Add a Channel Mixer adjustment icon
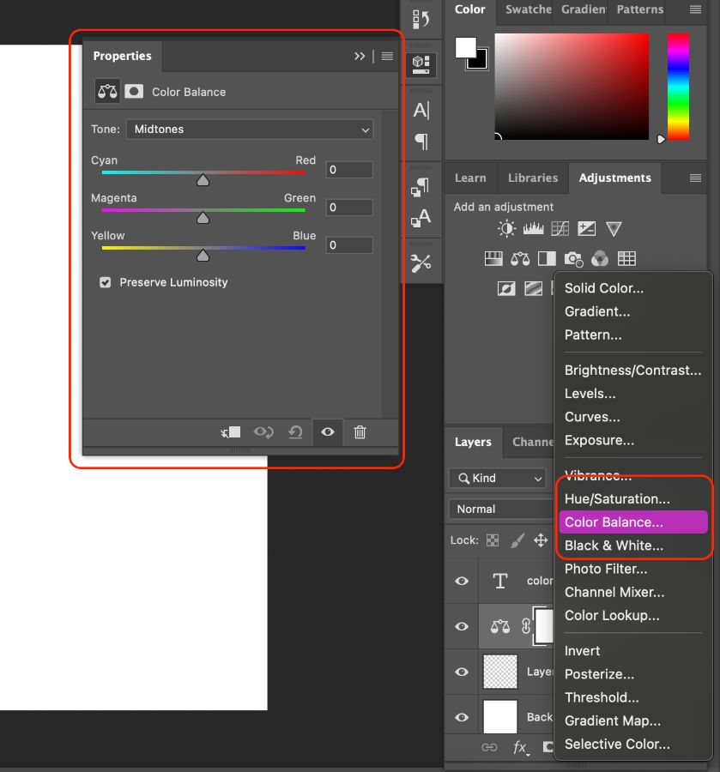Screen dimensions: 720x772 click(600, 258)
